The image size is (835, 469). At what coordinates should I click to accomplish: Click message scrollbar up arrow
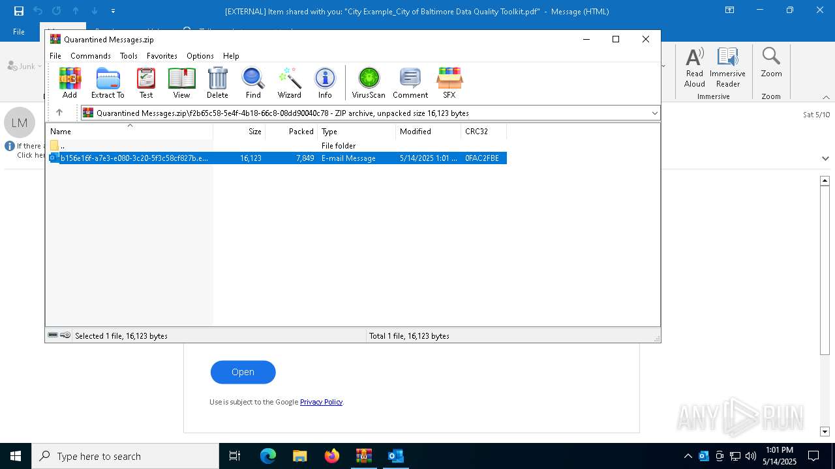pyautogui.click(x=825, y=180)
